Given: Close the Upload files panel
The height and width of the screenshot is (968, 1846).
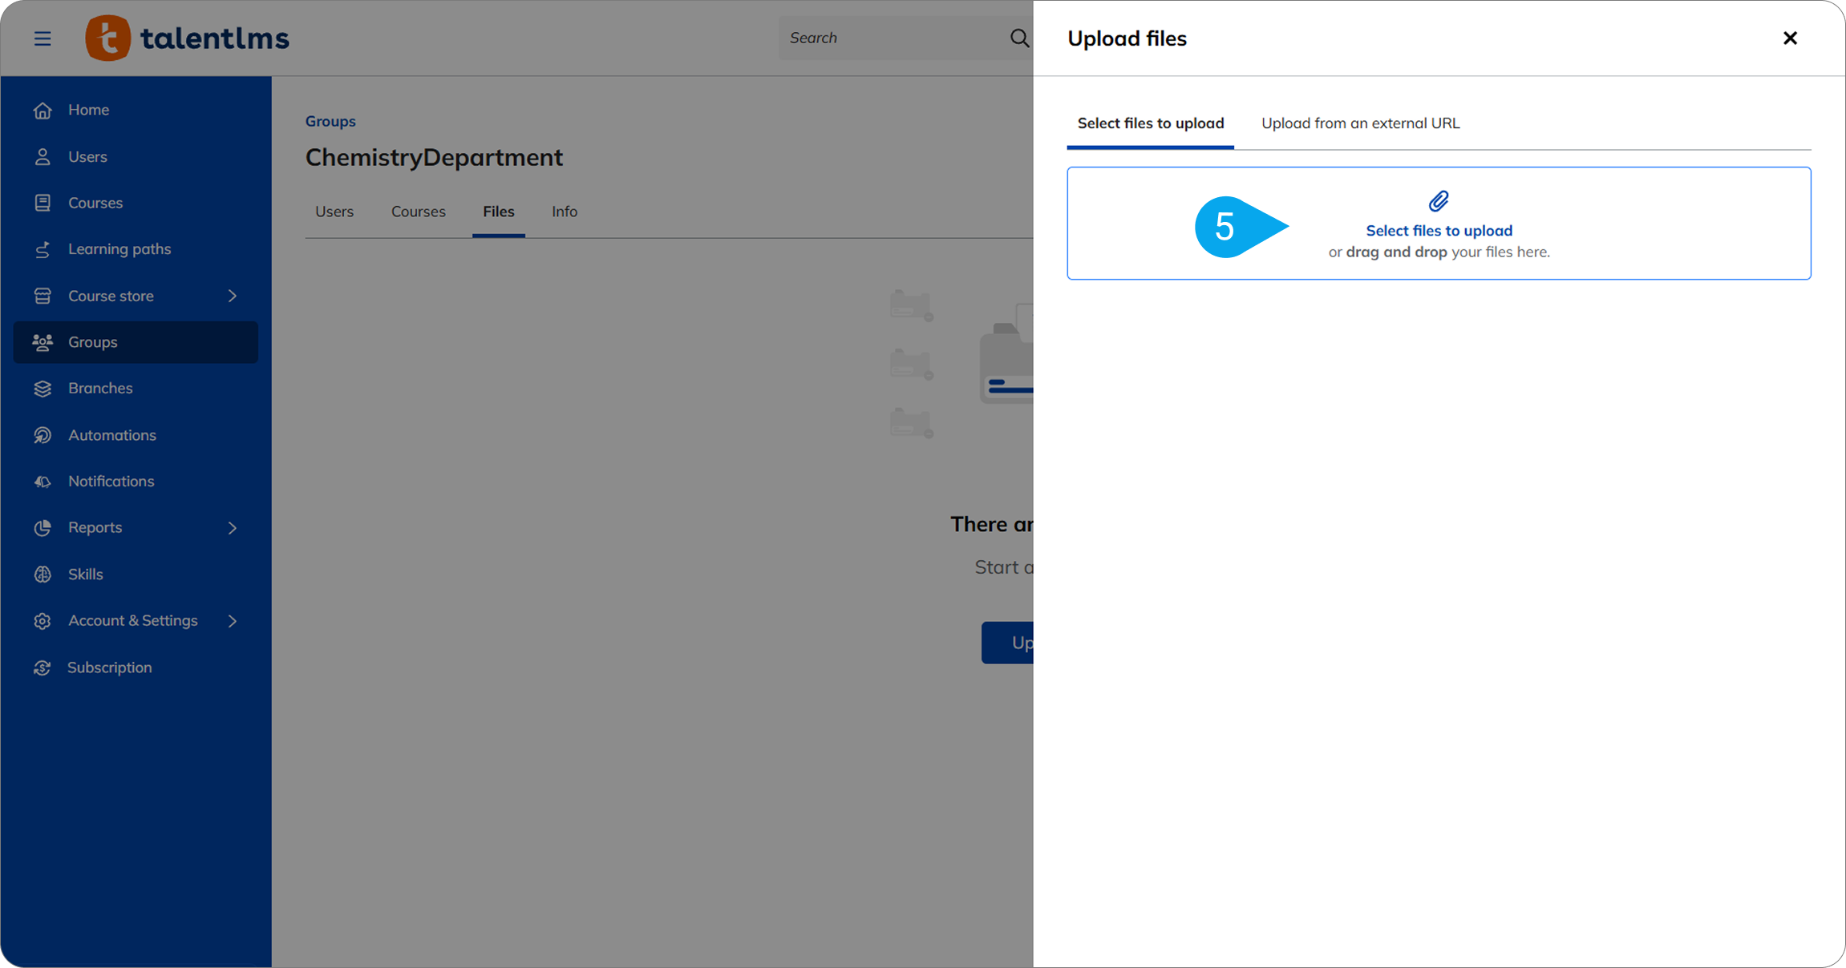Looking at the screenshot, I should click(1790, 38).
